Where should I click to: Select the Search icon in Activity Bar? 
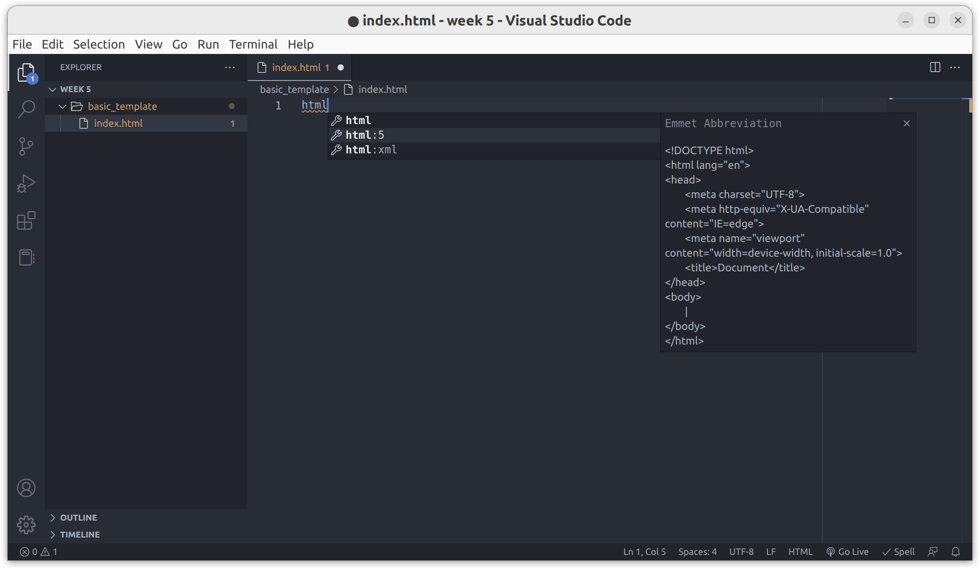click(26, 109)
